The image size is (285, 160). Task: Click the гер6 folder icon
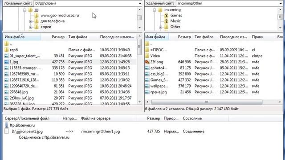tap(7, 50)
